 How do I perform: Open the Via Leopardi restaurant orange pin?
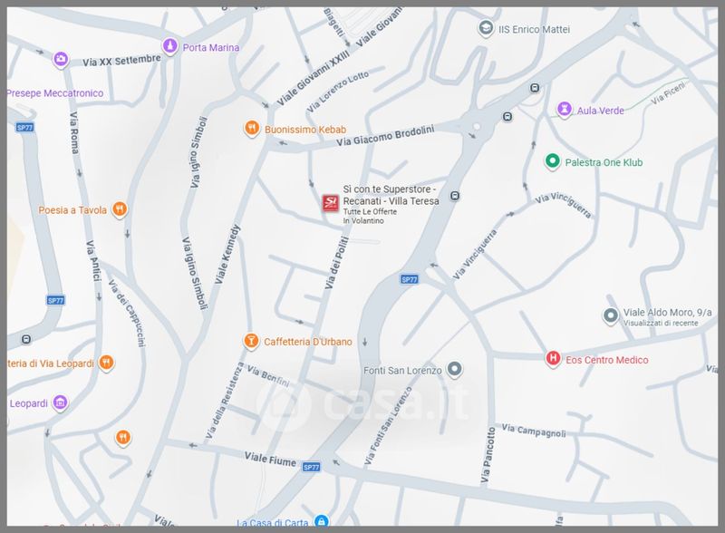pyautogui.click(x=107, y=363)
